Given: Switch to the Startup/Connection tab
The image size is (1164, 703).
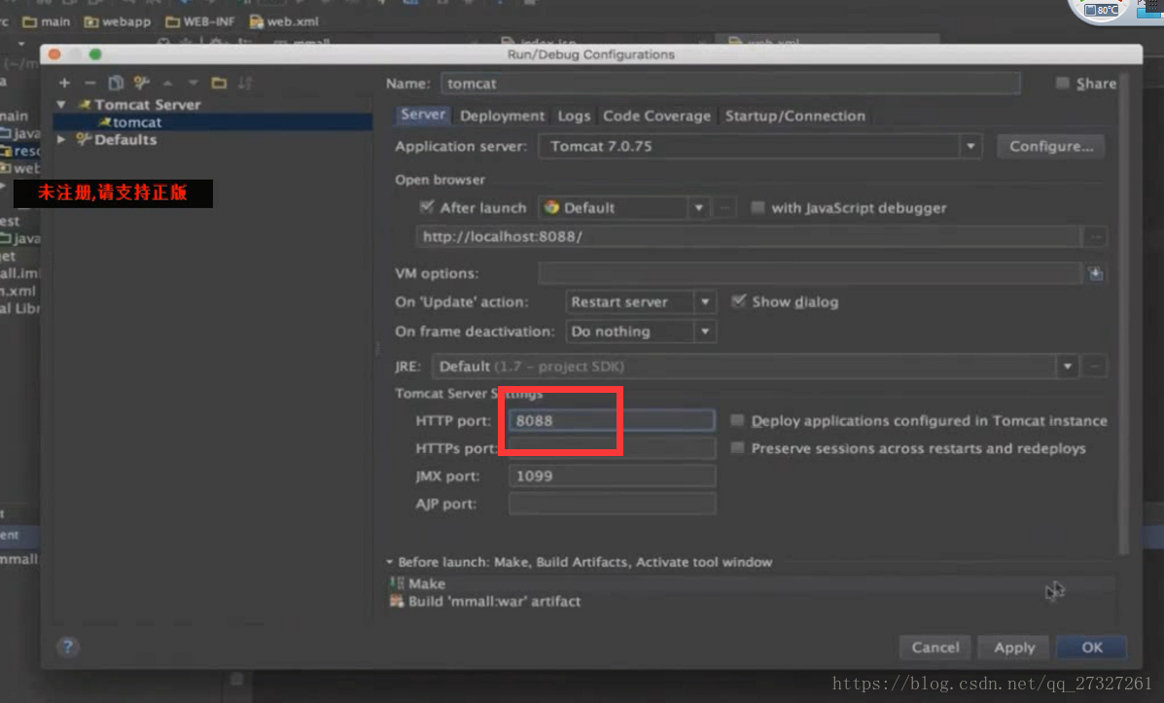Looking at the screenshot, I should (795, 116).
